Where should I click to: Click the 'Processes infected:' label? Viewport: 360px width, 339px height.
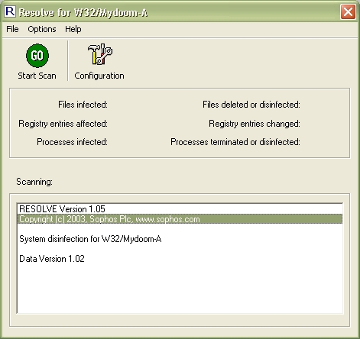[x=72, y=142]
